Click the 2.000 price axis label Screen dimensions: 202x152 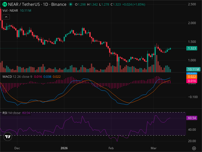[192, 23]
